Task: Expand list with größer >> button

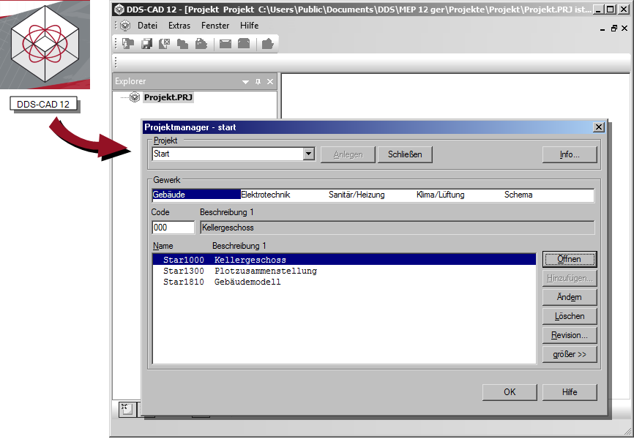Action: (x=569, y=355)
